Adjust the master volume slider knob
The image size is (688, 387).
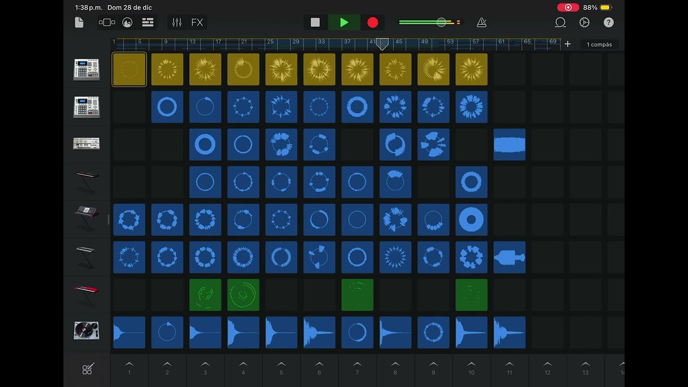tap(441, 22)
